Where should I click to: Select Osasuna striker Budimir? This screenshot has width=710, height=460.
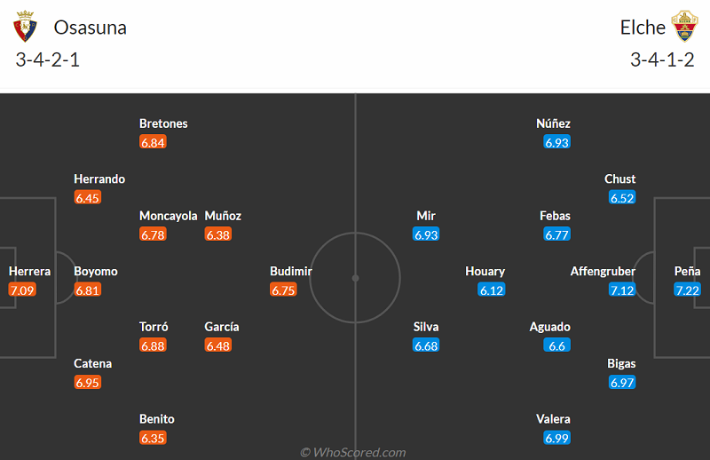point(291,272)
